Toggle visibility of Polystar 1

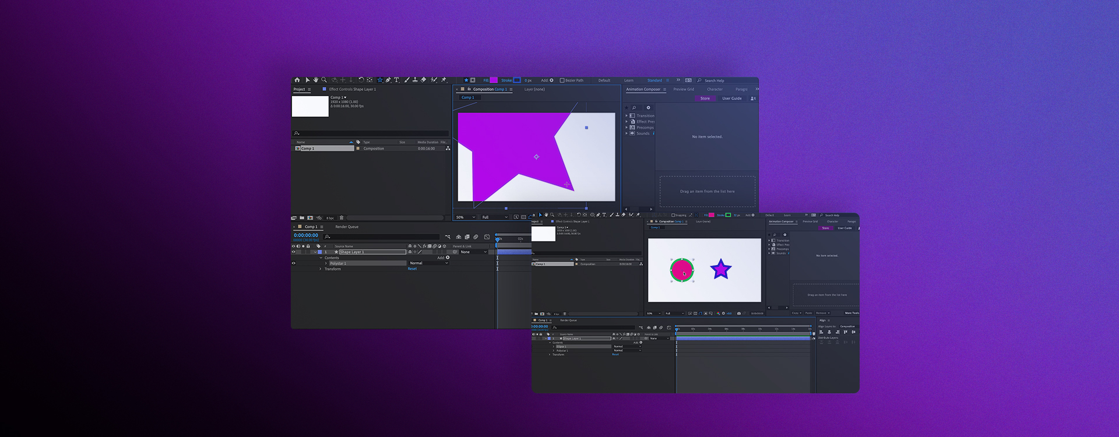click(x=294, y=263)
